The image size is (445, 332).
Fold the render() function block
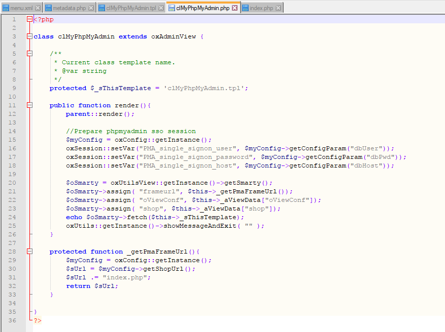click(x=30, y=105)
